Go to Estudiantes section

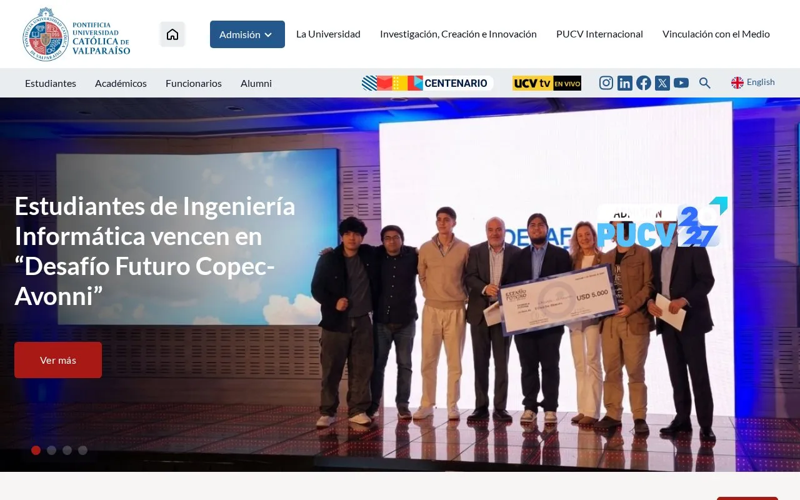tap(51, 83)
